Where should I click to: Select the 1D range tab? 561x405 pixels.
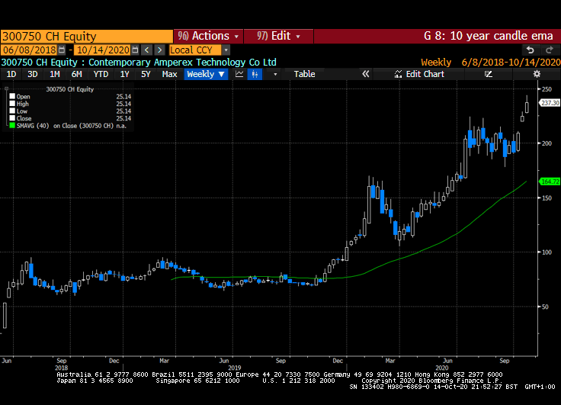pyautogui.click(x=11, y=74)
